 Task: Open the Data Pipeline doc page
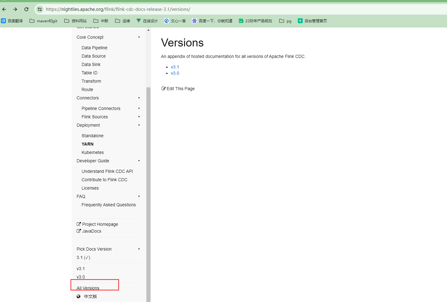94,48
